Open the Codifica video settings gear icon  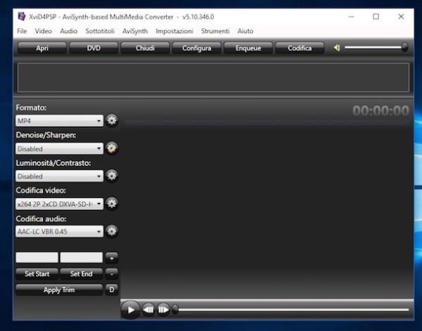pos(112,204)
